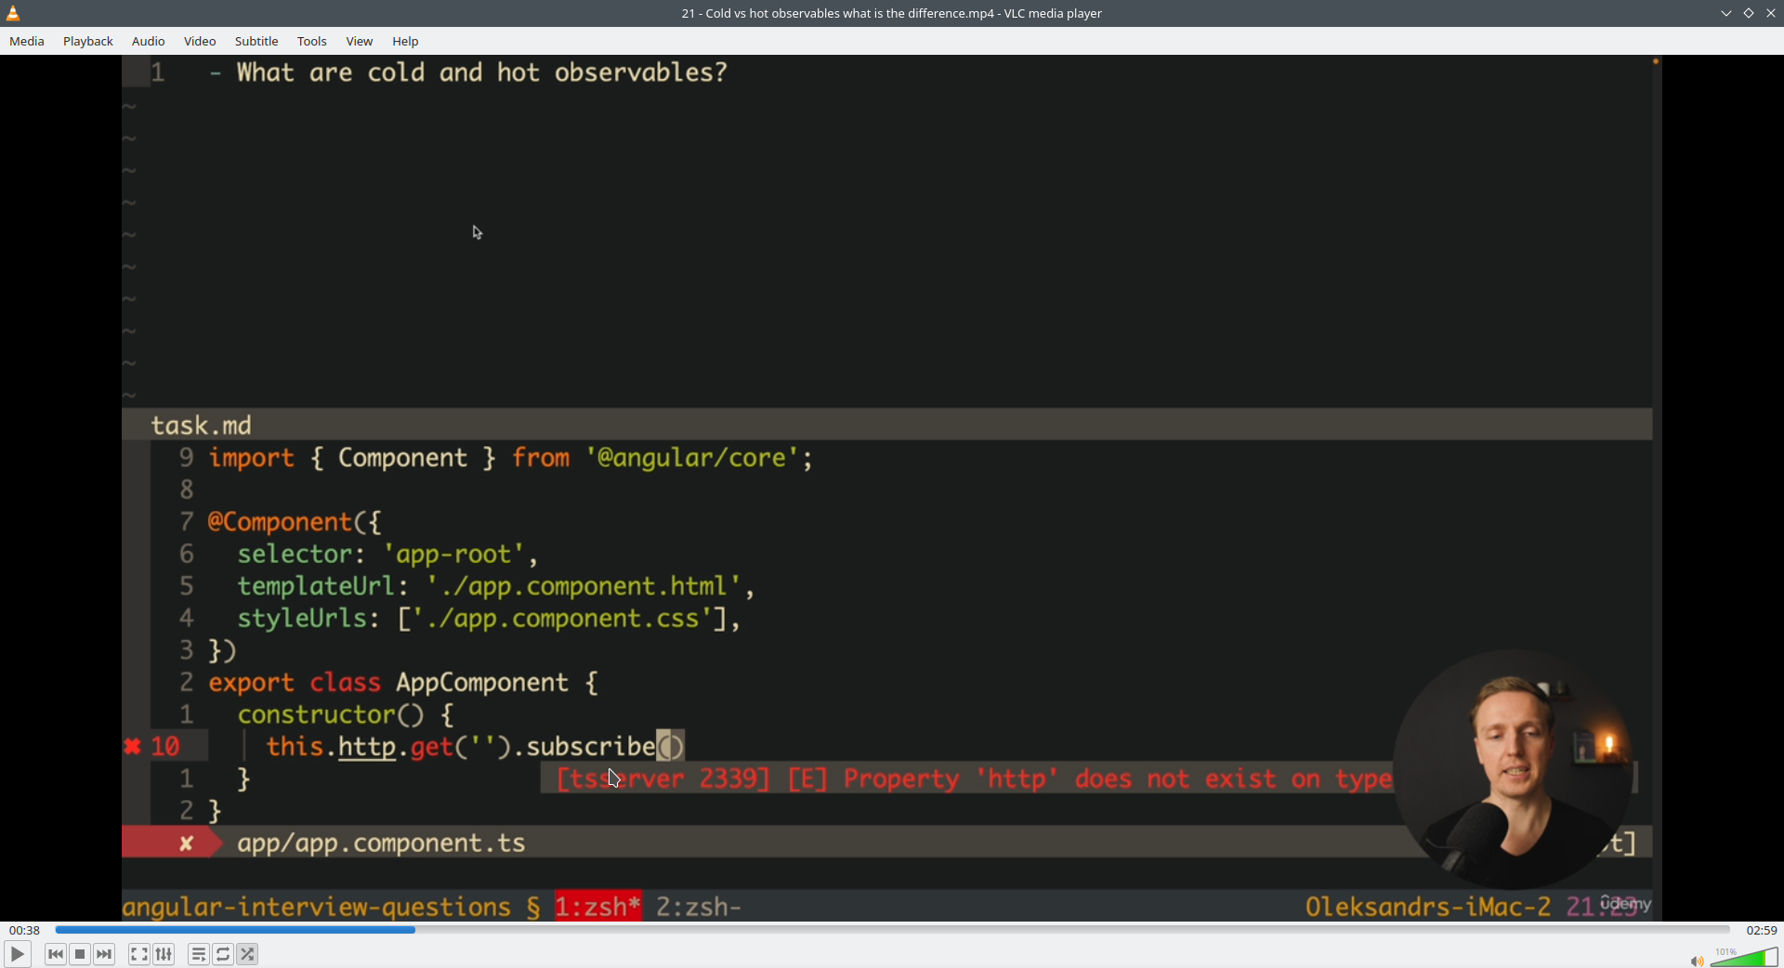The height and width of the screenshot is (968, 1784).
Task: Toggle fullscreen video mode
Action: pyautogui.click(x=138, y=954)
